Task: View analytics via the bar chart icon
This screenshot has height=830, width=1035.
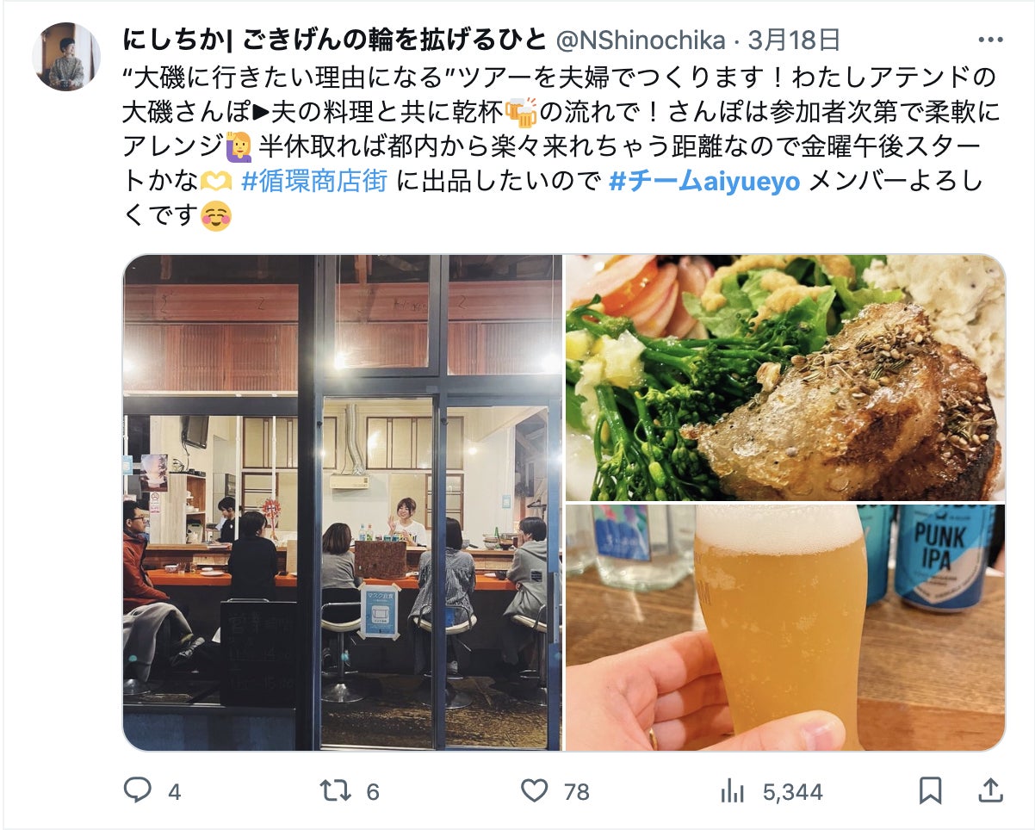Action: coord(732,790)
